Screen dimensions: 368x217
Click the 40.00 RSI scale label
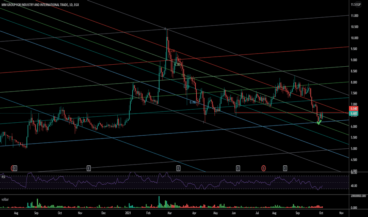click(354, 185)
